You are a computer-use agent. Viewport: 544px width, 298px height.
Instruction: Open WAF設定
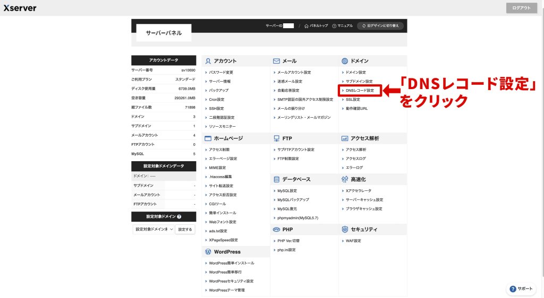353,241
